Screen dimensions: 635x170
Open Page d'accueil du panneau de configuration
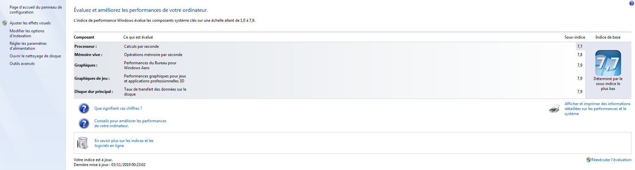pos(36,10)
